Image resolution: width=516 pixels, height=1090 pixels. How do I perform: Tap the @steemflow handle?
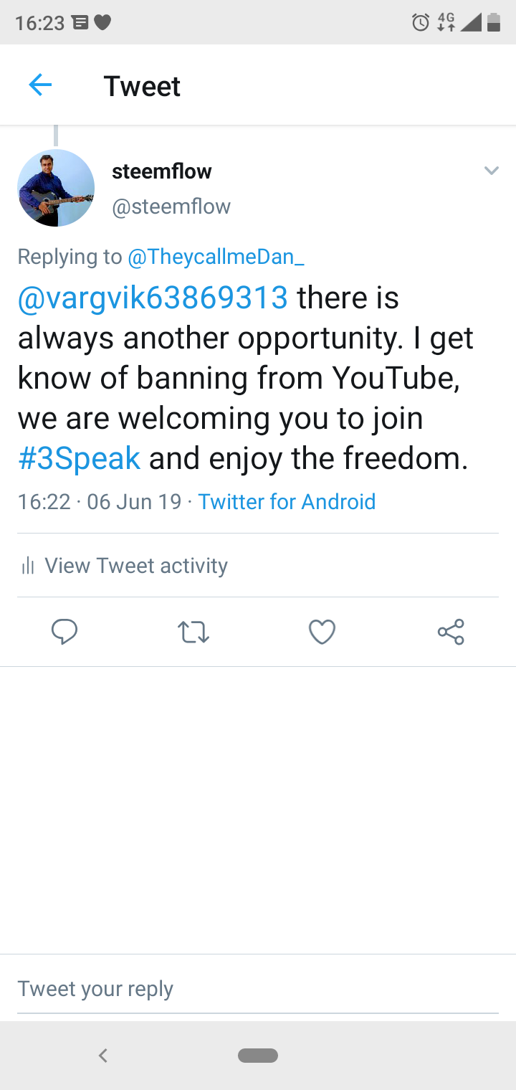(x=171, y=207)
